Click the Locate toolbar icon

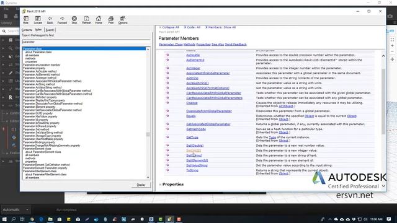click(38, 20)
